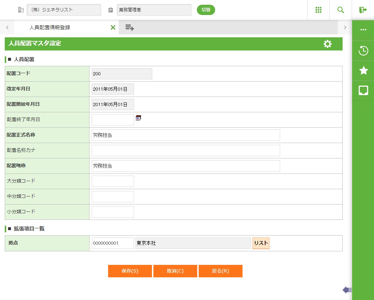Open the history clock icon
Image resolution: width=374 pixels, height=300 pixels.
pyautogui.click(x=363, y=50)
